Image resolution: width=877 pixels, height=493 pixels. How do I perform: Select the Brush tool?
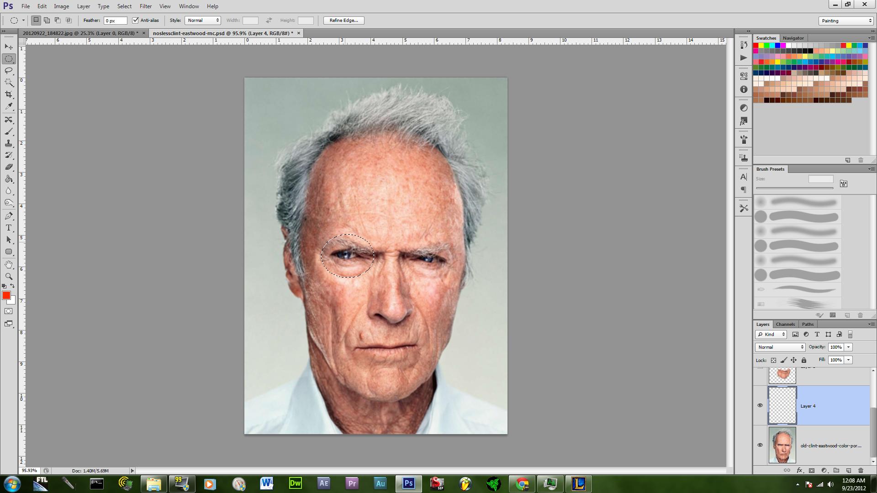[x=9, y=131]
